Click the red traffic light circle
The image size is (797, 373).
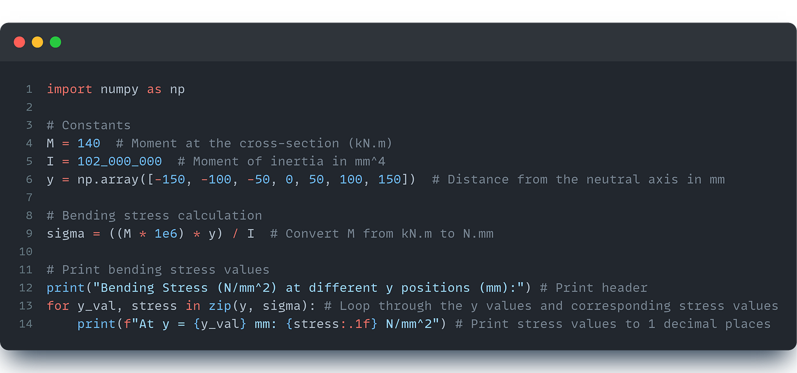click(x=19, y=42)
